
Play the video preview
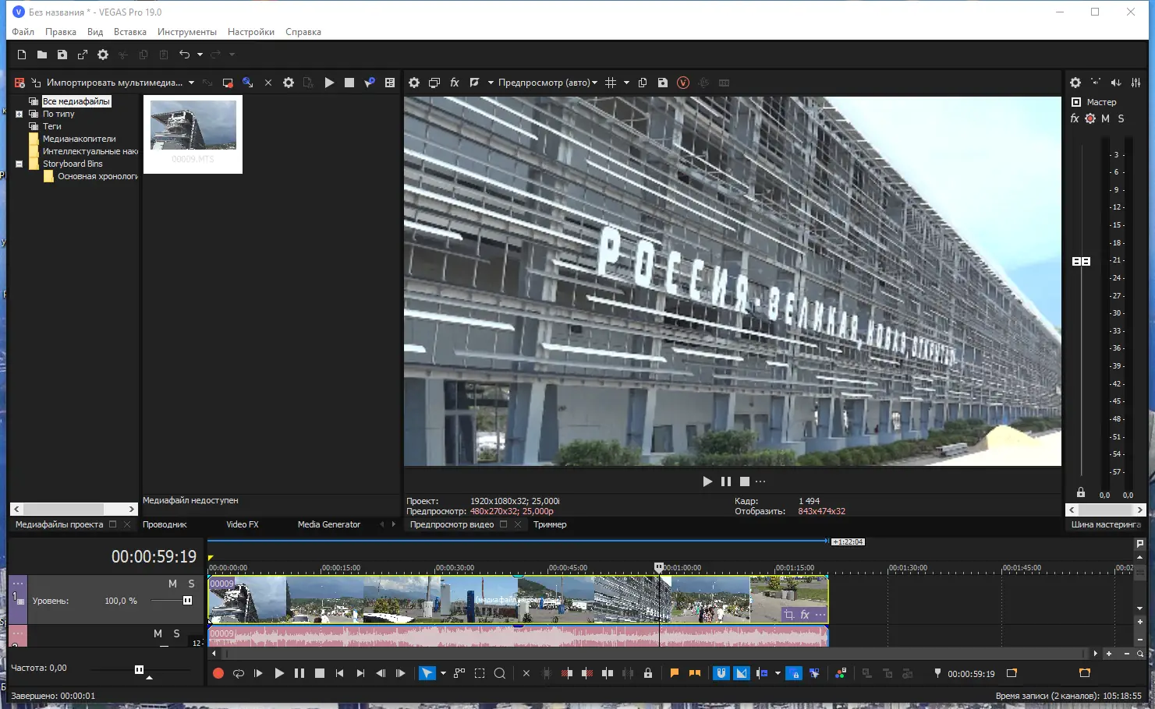tap(707, 481)
